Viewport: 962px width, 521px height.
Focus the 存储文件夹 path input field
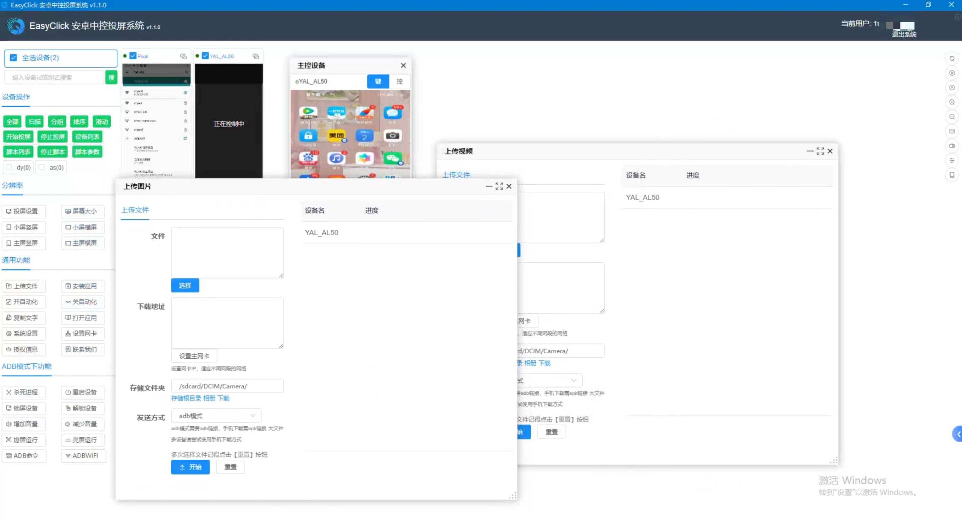tap(227, 386)
